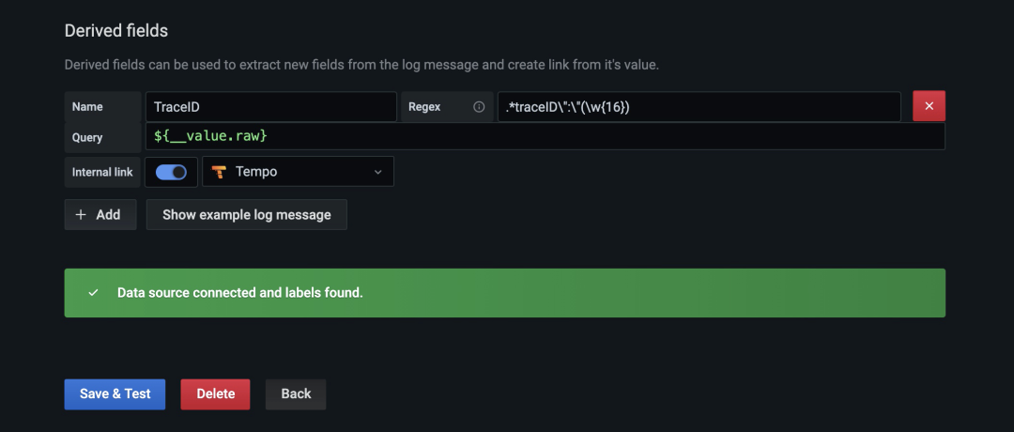Click the Derived fields section heading
This screenshot has width=1014, height=432.
116,30
